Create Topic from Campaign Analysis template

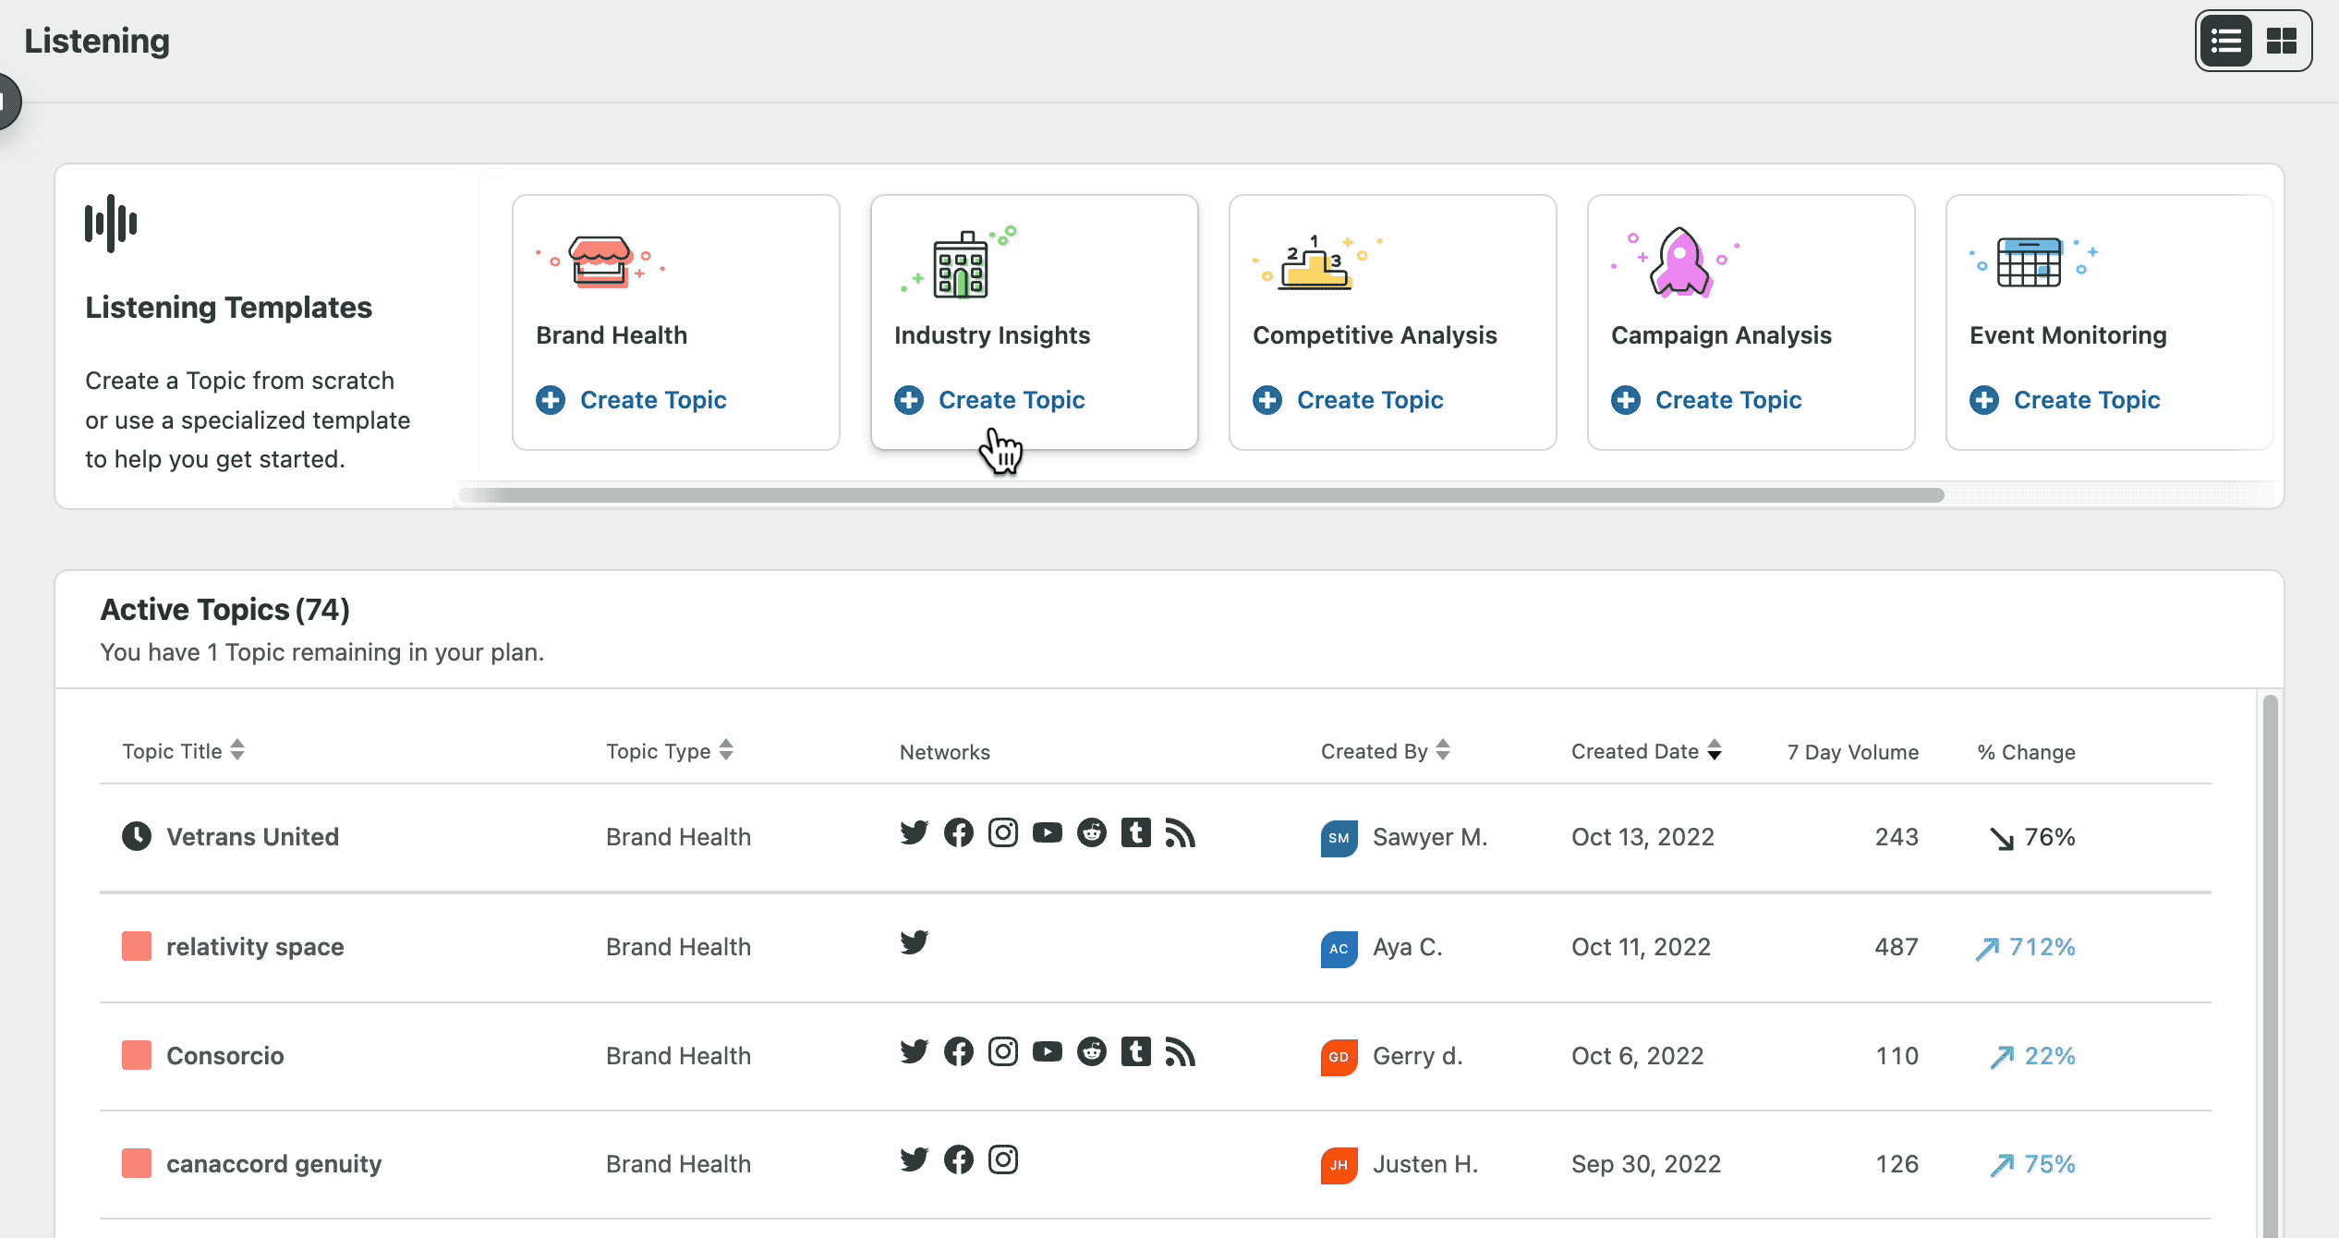coord(1707,400)
